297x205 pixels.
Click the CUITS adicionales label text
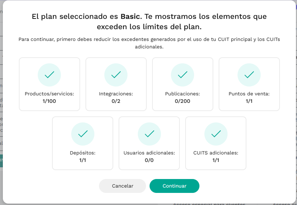216,153
